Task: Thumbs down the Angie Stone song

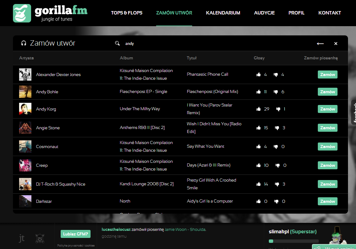Action: tap(277, 128)
